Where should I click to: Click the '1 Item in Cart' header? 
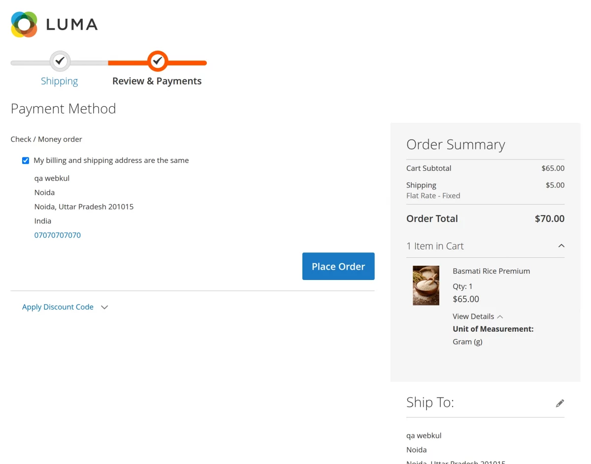tap(435, 246)
